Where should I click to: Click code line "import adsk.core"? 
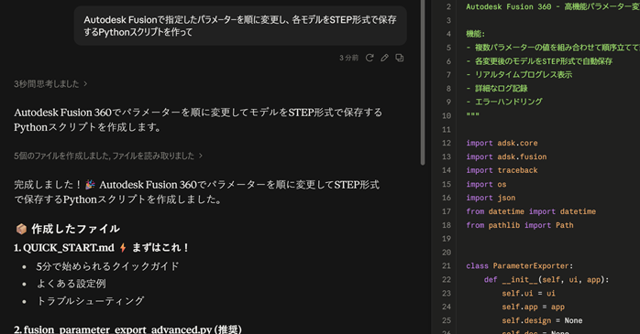pos(502,143)
